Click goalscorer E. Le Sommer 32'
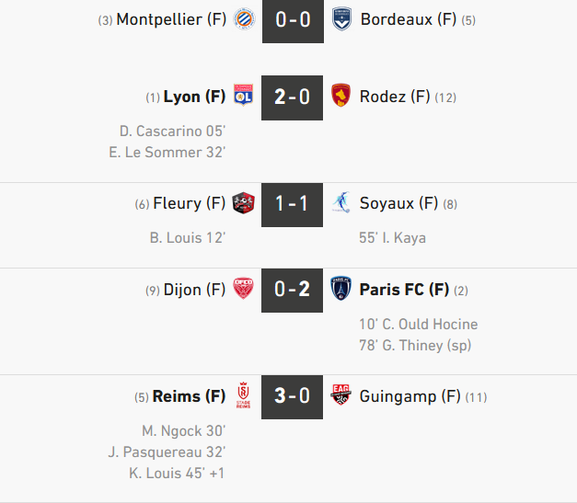This screenshot has width=577, height=503. (x=167, y=152)
